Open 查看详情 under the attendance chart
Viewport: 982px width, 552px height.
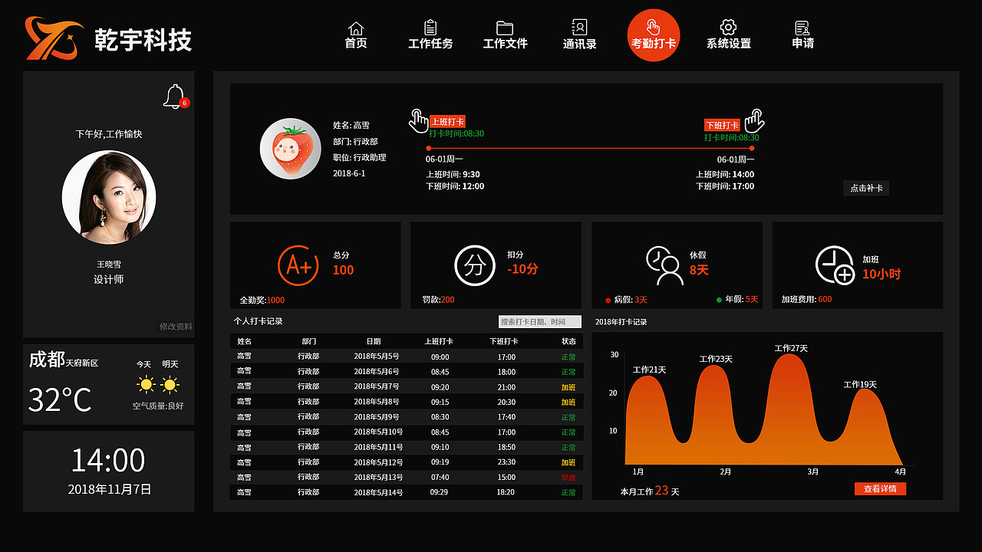(x=880, y=488)
